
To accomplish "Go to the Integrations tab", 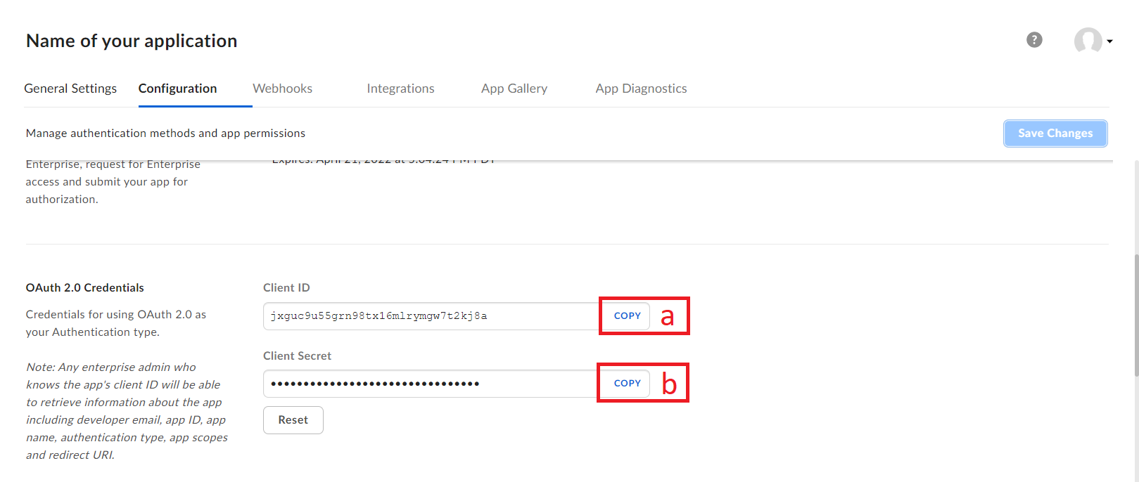I will click(x=400, y=89).
